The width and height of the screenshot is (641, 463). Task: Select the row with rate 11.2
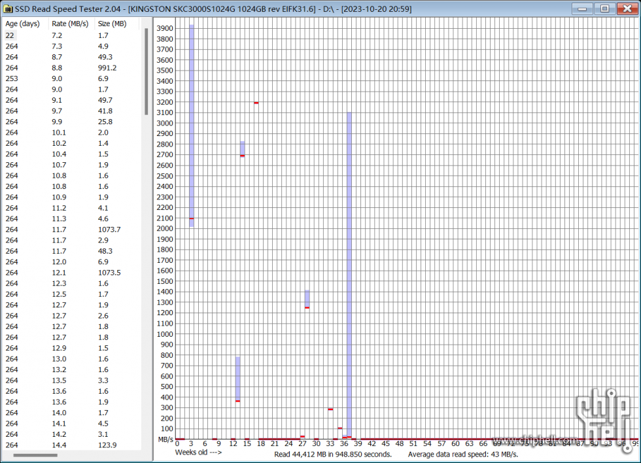pos(71,208)
